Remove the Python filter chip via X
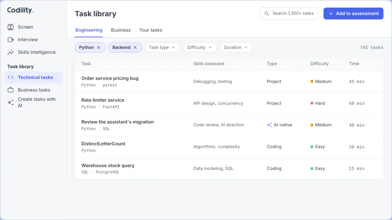 [98, 47]
